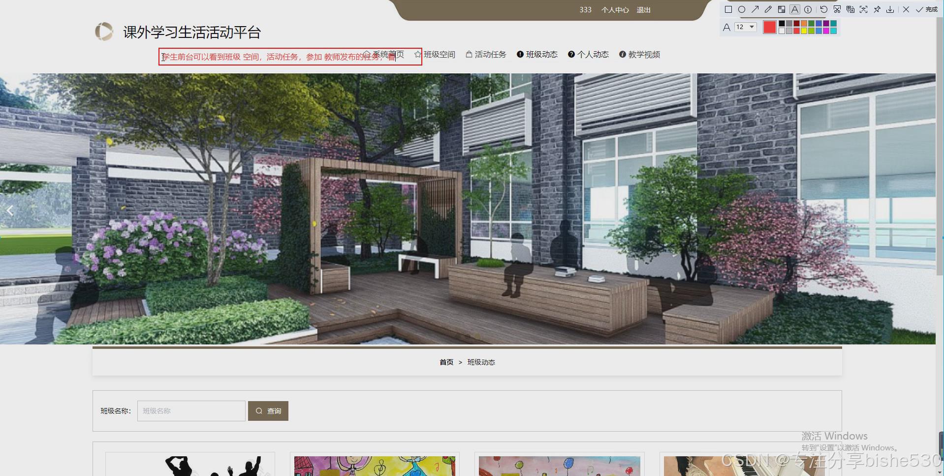Click the 课外学习生活活动平台 logo icon

coord(104,31)
